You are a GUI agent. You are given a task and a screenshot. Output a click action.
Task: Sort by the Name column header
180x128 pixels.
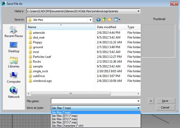(x=61, y=27)
